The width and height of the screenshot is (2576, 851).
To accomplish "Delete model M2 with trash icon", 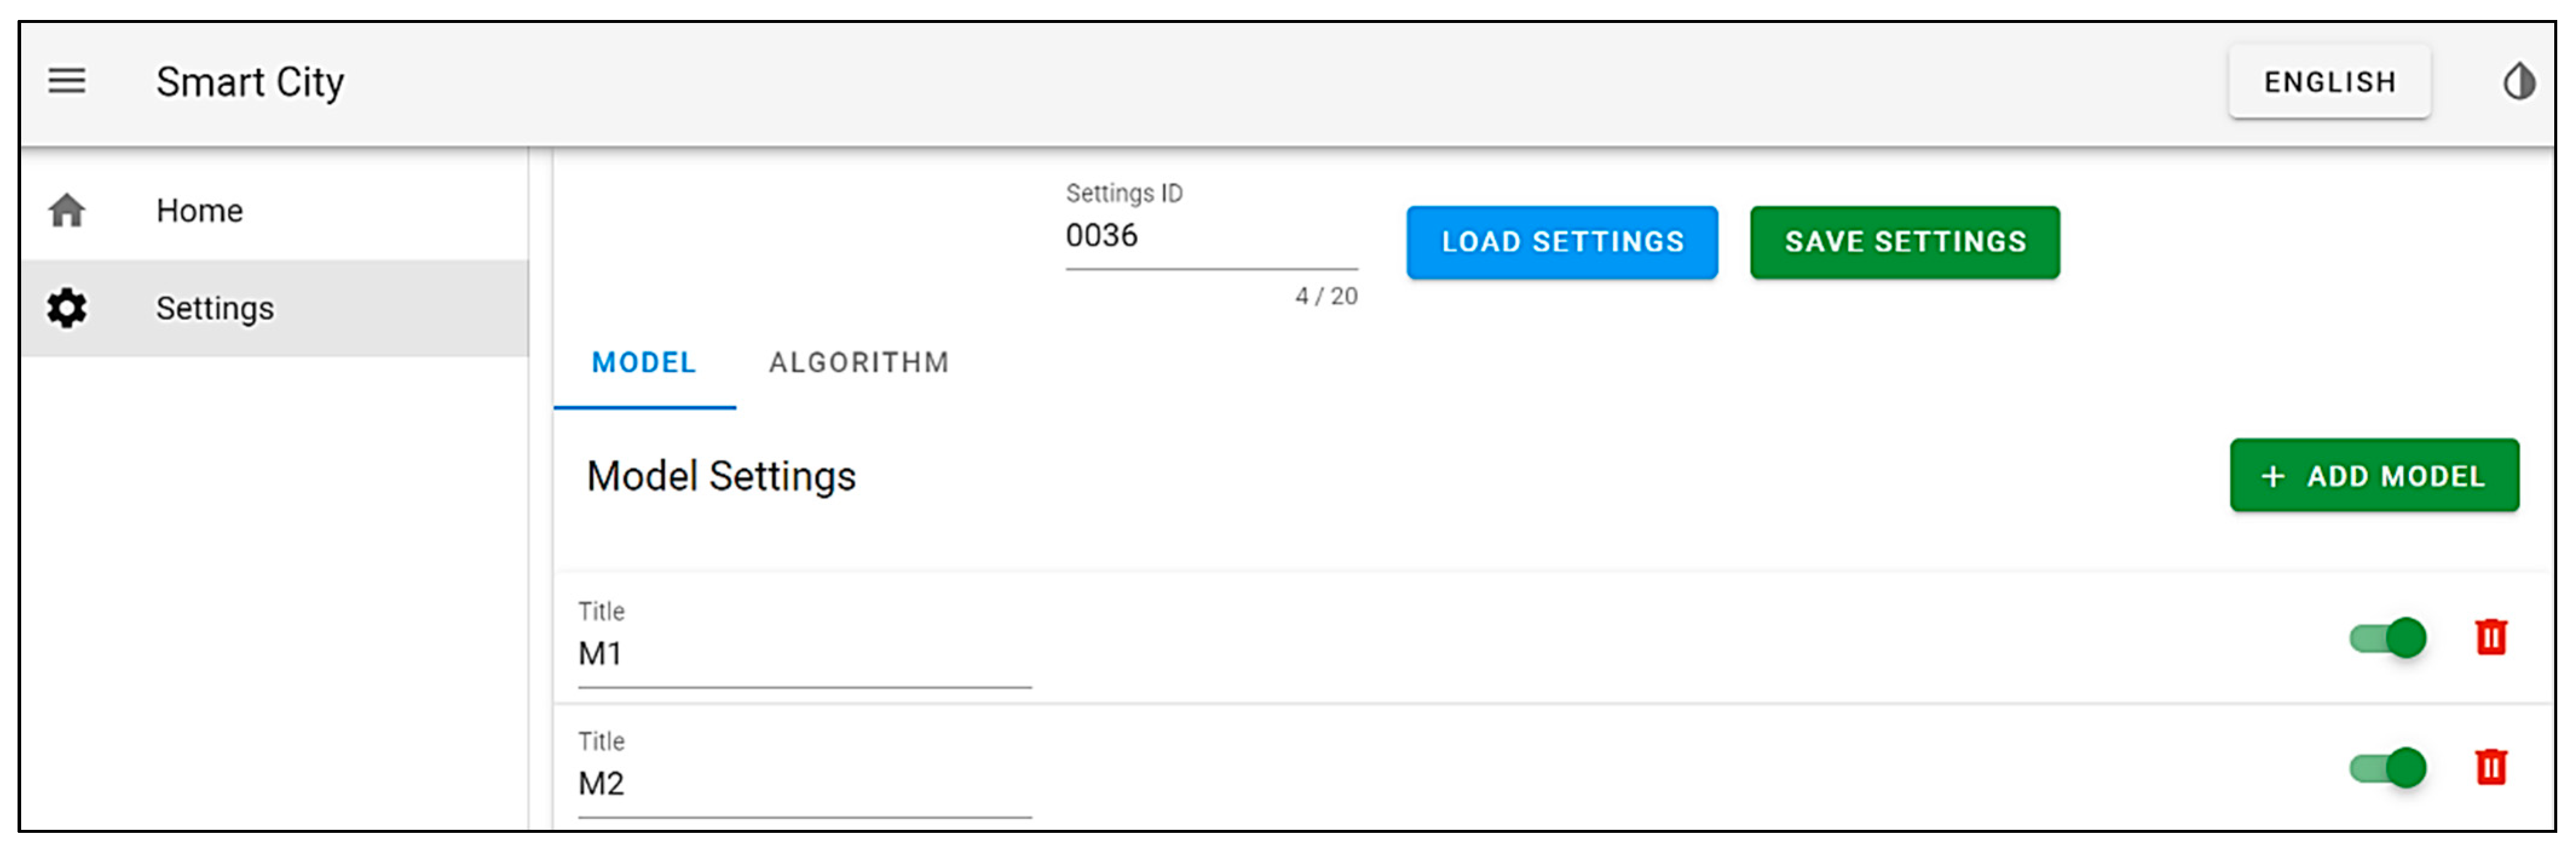I will [x=2490, y=767].
